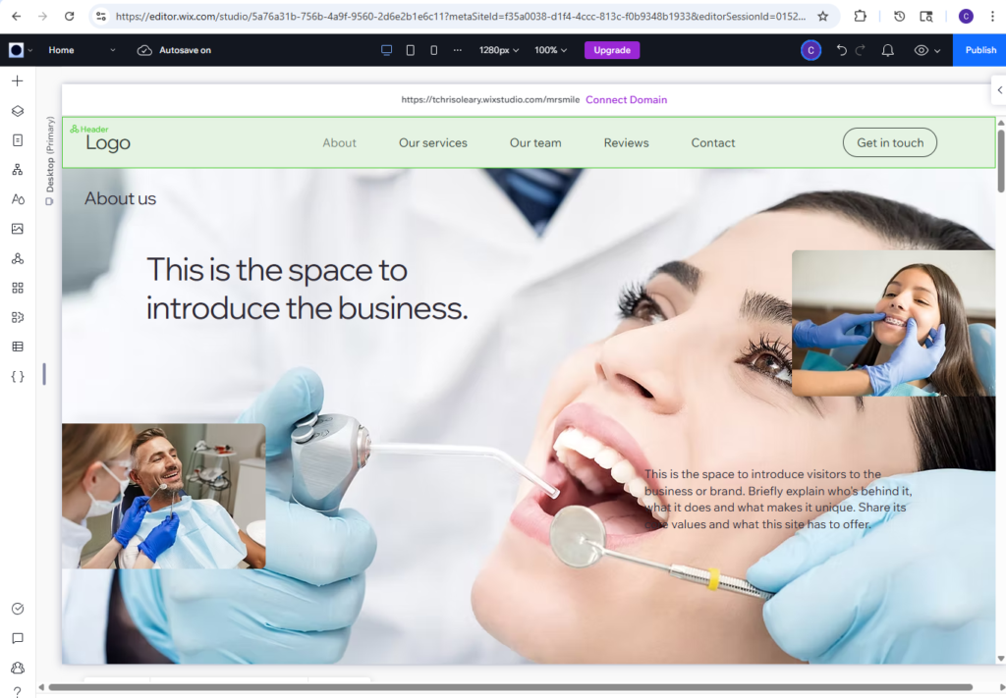
Task: Toggle the Preview eye icon
Action: point(921,50)
